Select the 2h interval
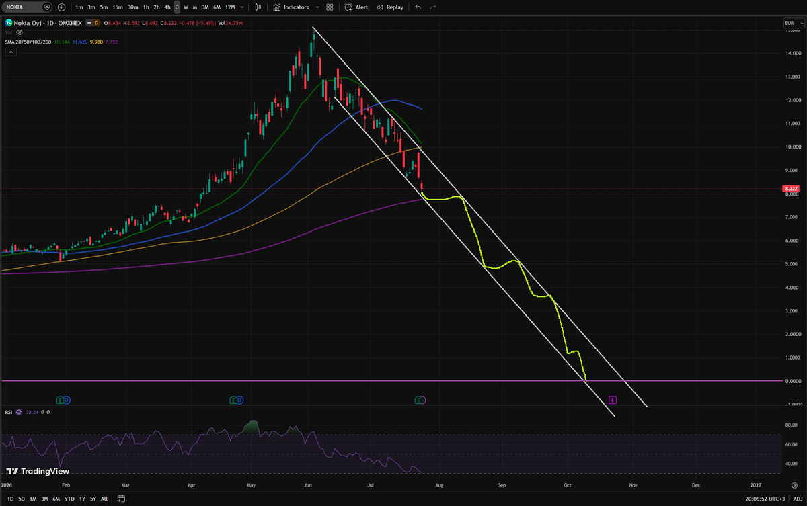Screen dimensions: 807x506 click(157, 7)
